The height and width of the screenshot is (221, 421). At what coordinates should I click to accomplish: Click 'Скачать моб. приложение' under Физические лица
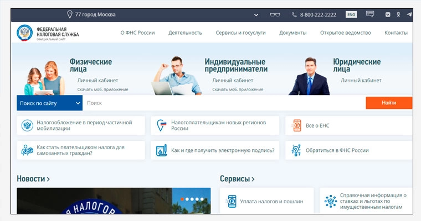(x=102, y=90)
